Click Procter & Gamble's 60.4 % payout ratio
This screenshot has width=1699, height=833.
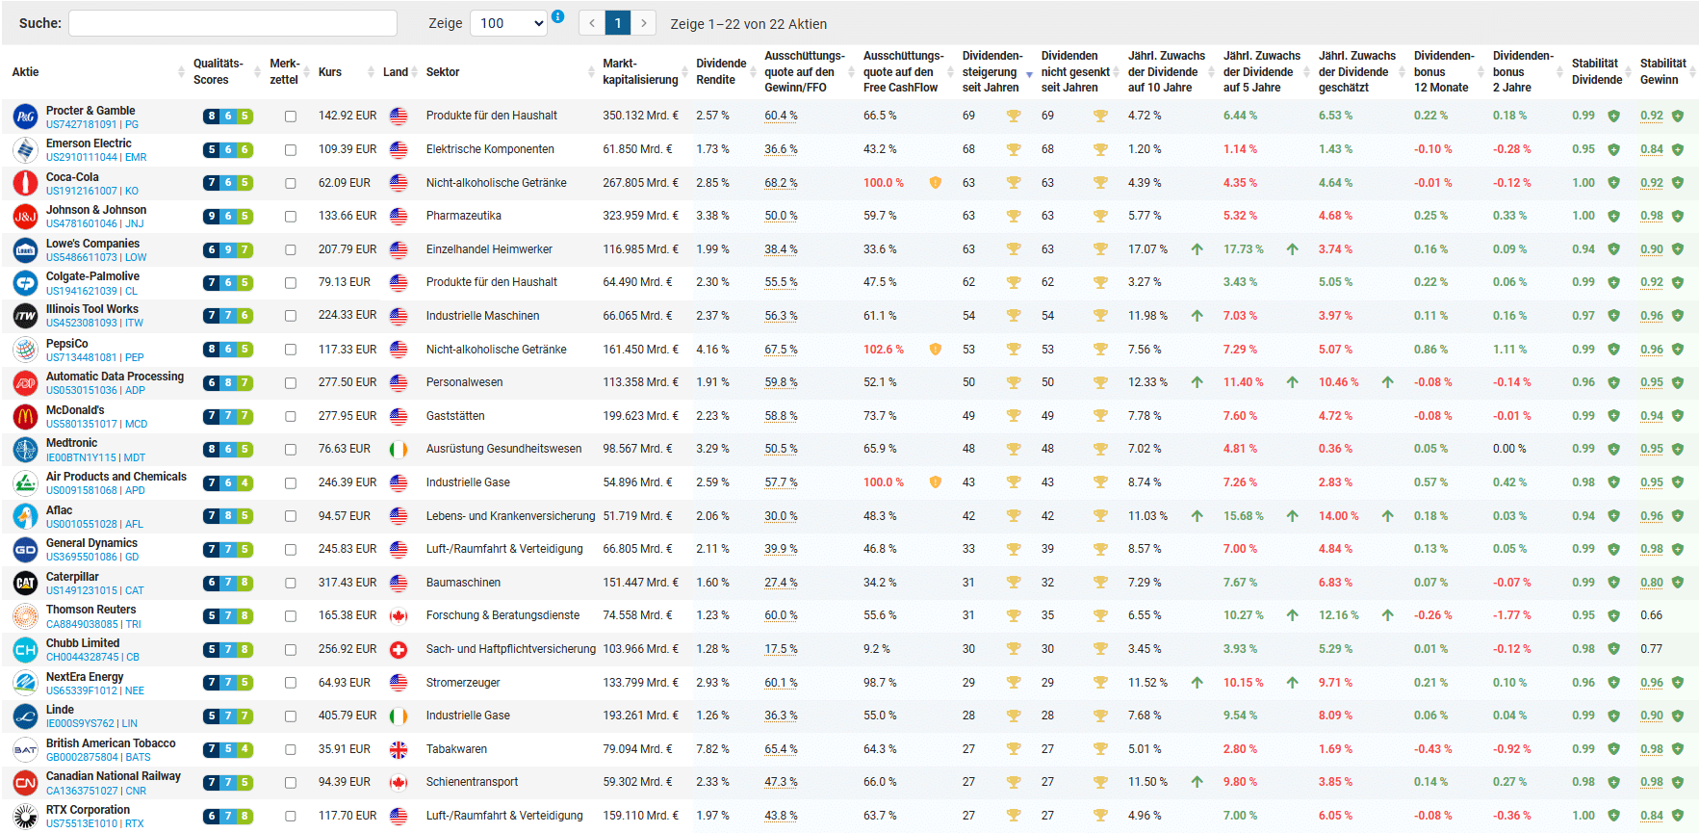click(781, 116)
